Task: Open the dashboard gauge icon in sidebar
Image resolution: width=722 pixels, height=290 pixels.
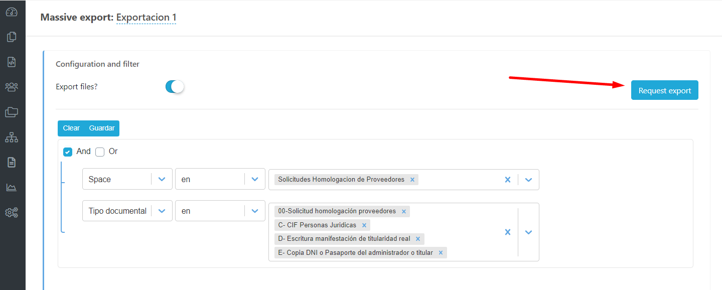Action: point(12,12)
